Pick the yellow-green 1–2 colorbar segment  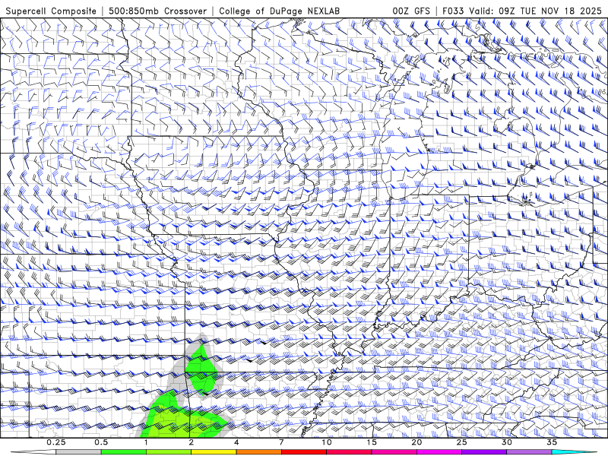click(x=169, y=452)
